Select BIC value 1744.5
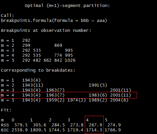This screenshot has width=157, height=134. pyautogui.click(x=57, y=130)
